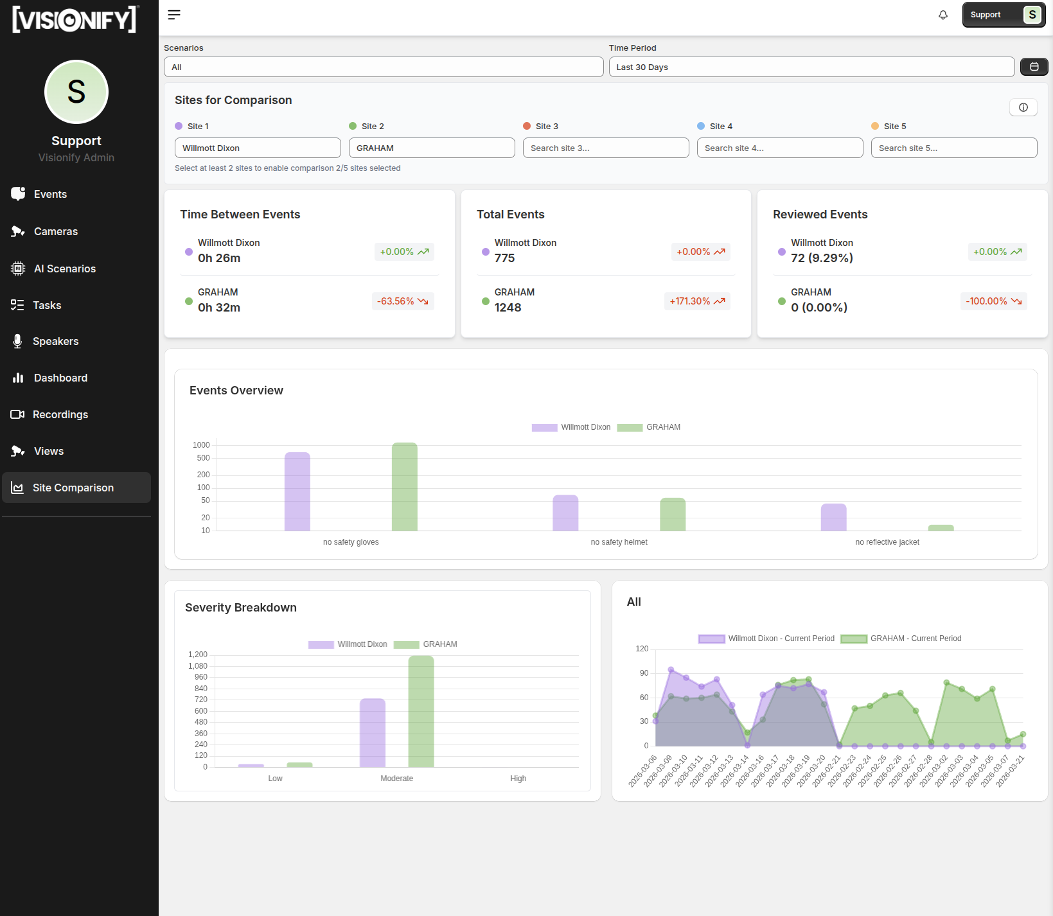Click the Site Comparison chart icon

[17, 488]
